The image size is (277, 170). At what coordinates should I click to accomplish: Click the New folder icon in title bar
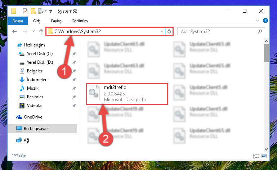point(33,11)
